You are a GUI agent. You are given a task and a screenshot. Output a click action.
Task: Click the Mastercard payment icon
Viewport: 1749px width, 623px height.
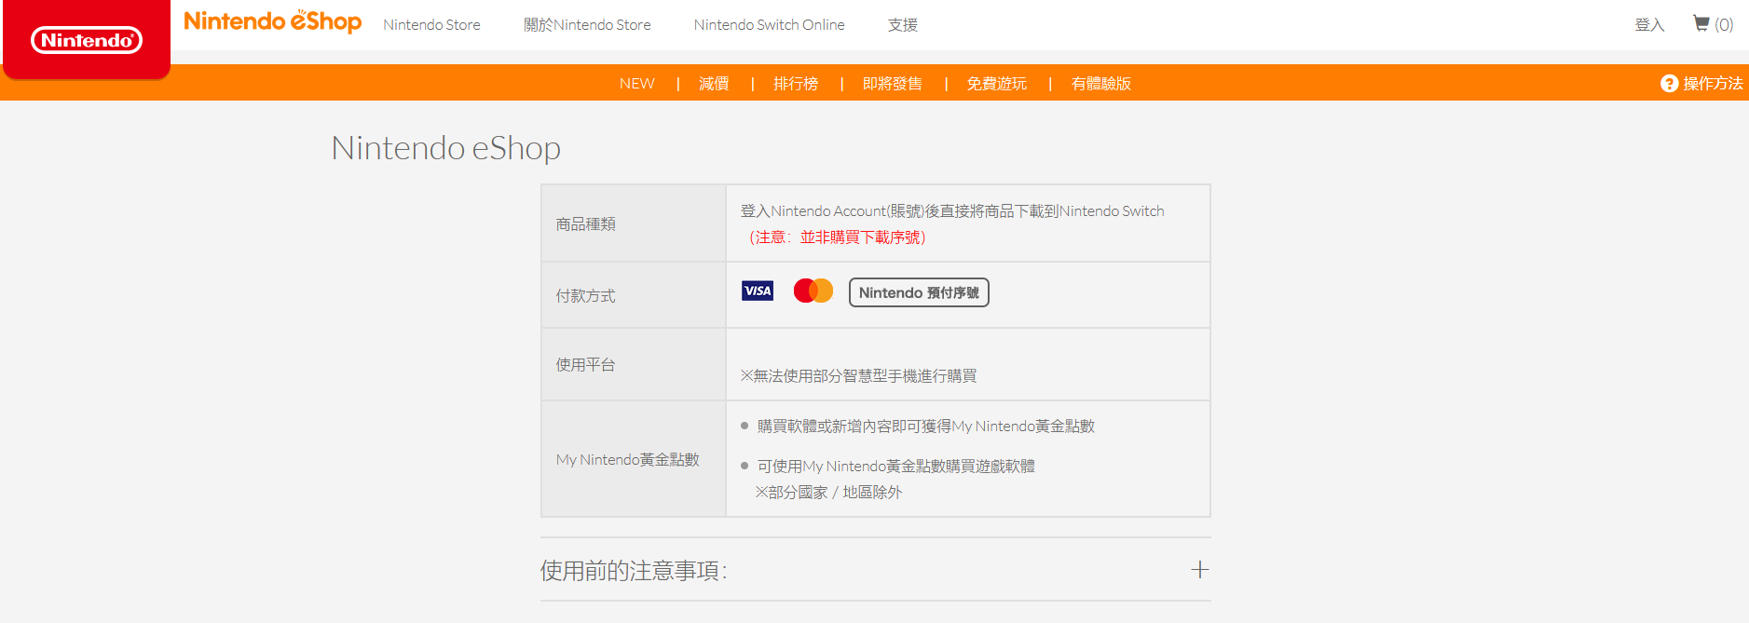pos(813,291)
